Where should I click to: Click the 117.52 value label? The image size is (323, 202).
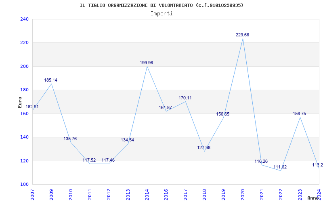pos(89,160)
